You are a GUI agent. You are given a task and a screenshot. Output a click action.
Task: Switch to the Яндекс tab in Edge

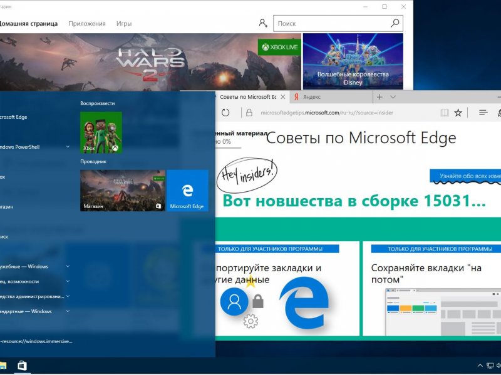click(331, 97)
